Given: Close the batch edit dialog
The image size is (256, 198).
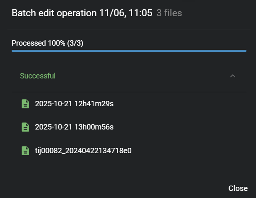Looking at the screenshot, I should click(238, 188).
